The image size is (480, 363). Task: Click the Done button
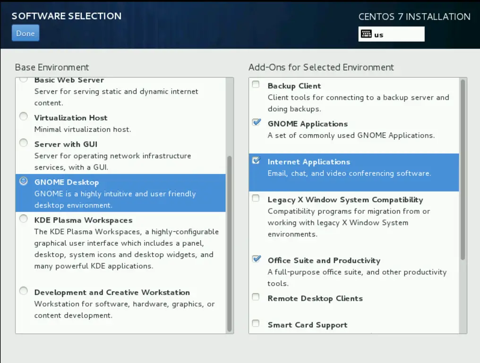[x=26, y=33]
